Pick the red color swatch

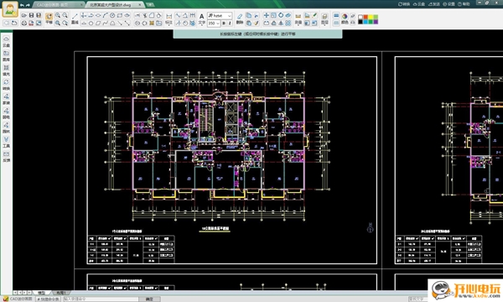tap(366, 17)
